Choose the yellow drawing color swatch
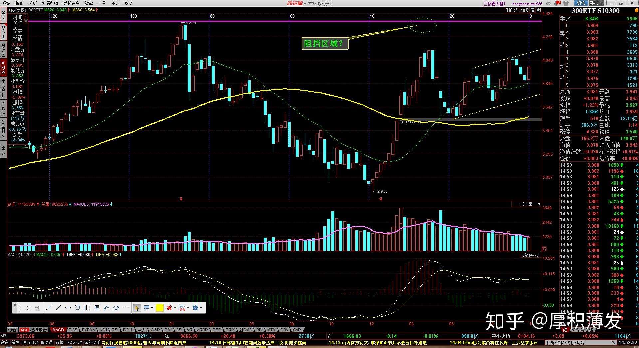Screen dimensions: 639x348 159,308
